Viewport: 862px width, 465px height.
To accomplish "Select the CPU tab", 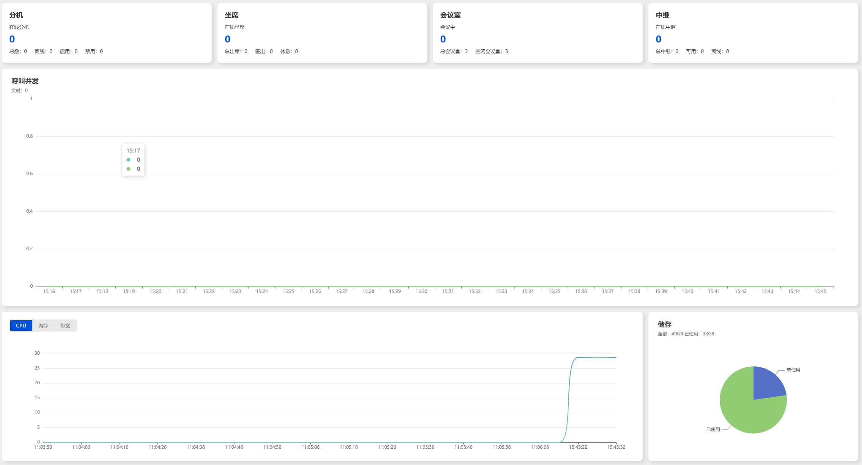I will pyautogui.click(x=21, y=326).
